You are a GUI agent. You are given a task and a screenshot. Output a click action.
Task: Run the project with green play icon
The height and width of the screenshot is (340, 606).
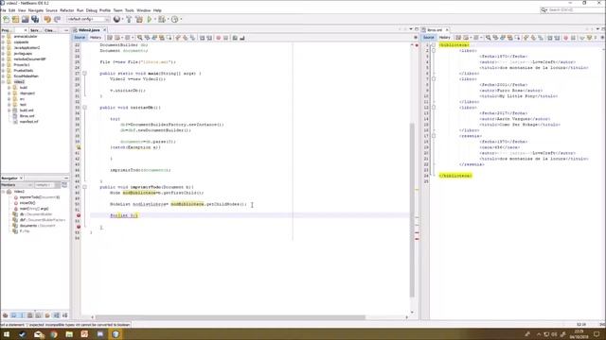pos(150,19)
